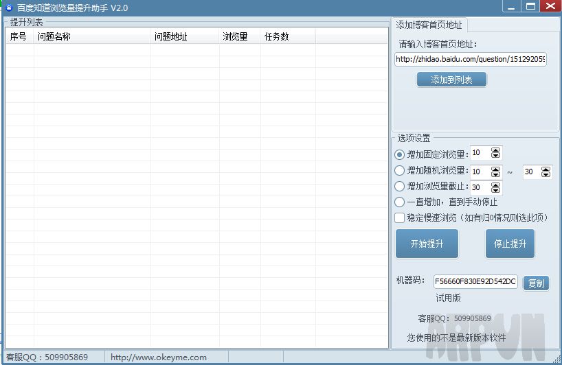This screenshot has width=562, height=365.
Task: Click the 任务数 column header
Action: (x=287, y=37)
